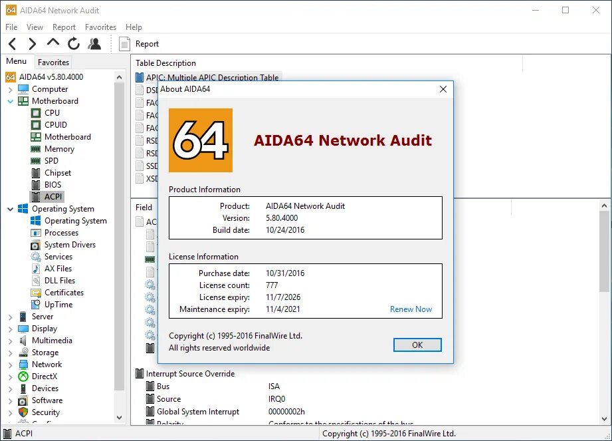This screenshot has width=612, height=441.
Task: Expand the Software tree node
Action: click(x=10, y=401)
